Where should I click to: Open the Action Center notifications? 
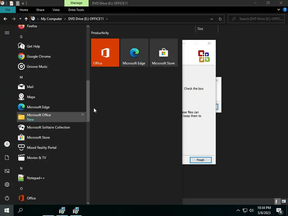point(279,210)
